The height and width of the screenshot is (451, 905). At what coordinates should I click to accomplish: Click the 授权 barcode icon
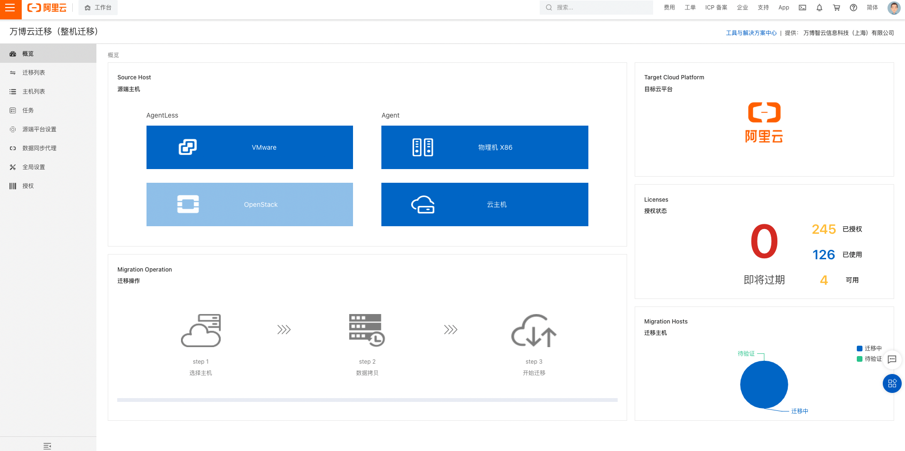coord(13,186)
